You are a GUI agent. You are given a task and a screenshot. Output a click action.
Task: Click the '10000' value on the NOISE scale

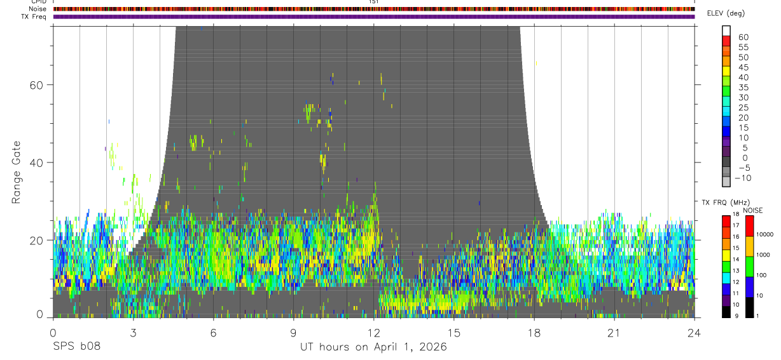coord(764,234)
